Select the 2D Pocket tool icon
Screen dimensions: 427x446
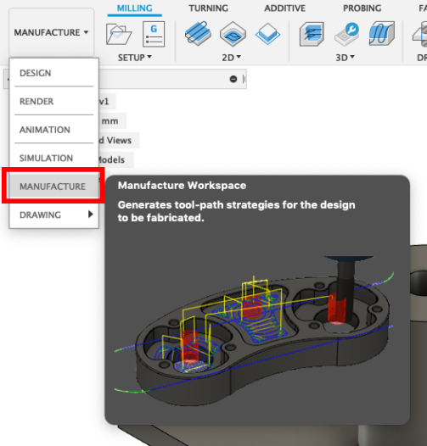pyautogui.click(x=233, y=34)
